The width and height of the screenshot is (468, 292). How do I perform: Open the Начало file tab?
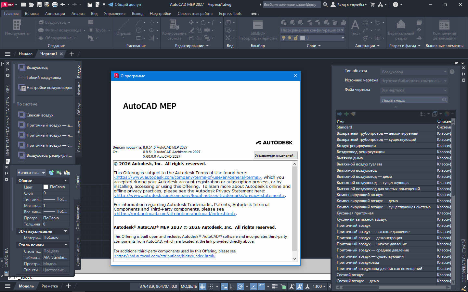tap(25, 54)
